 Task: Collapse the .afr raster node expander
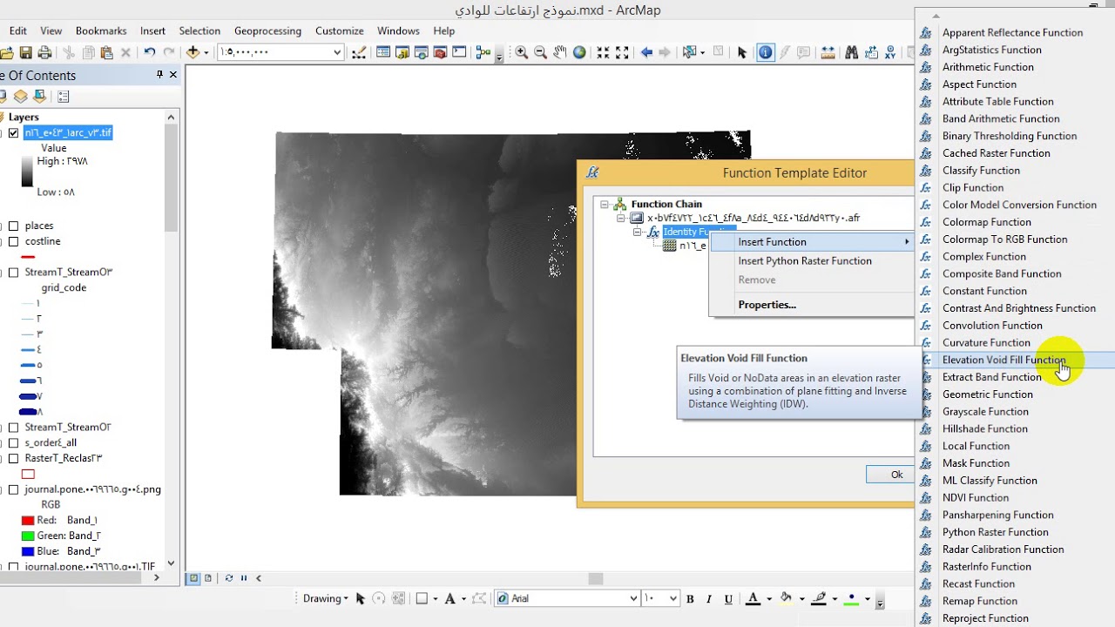pyautogui.click(x=622, y=219)
